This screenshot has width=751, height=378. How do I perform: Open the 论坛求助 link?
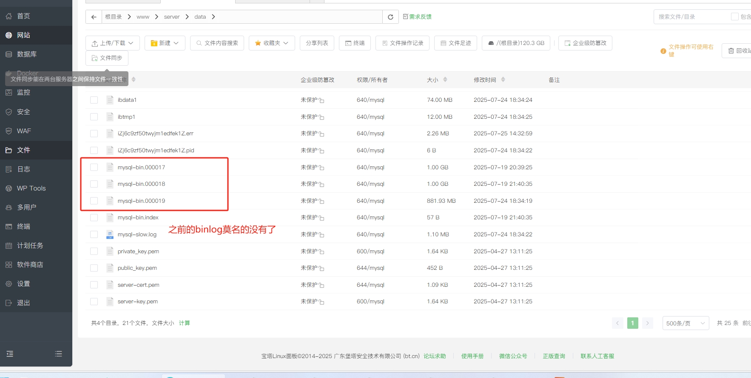435,356
